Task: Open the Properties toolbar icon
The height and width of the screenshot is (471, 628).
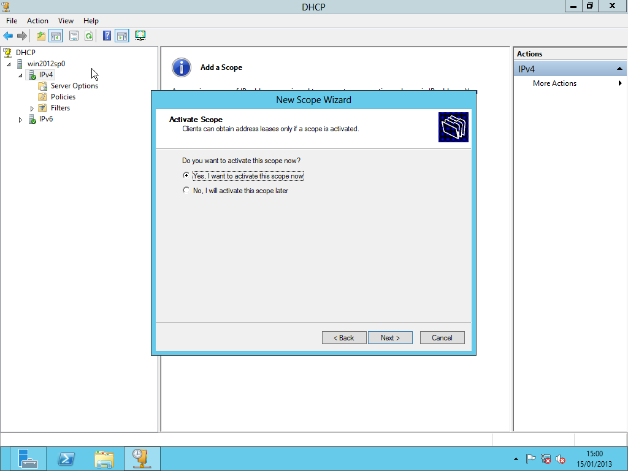Action: click(x=74, y=36)
